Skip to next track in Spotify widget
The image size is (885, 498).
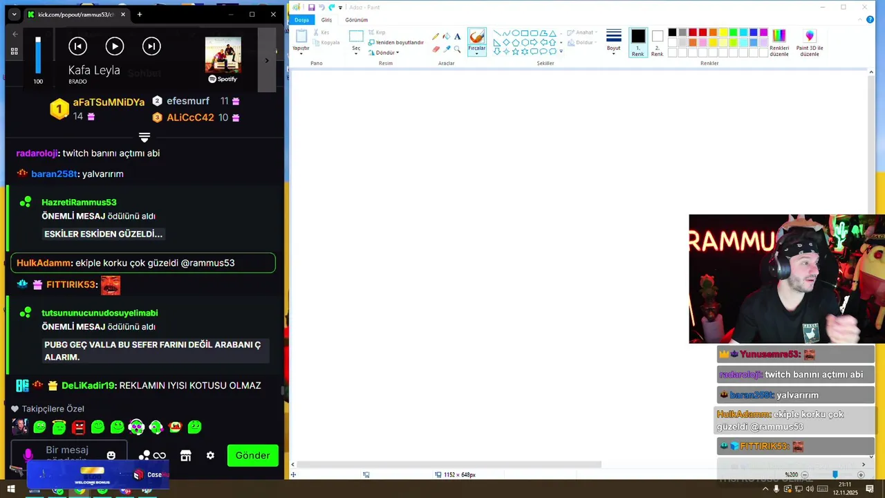(x=151, y=46)
